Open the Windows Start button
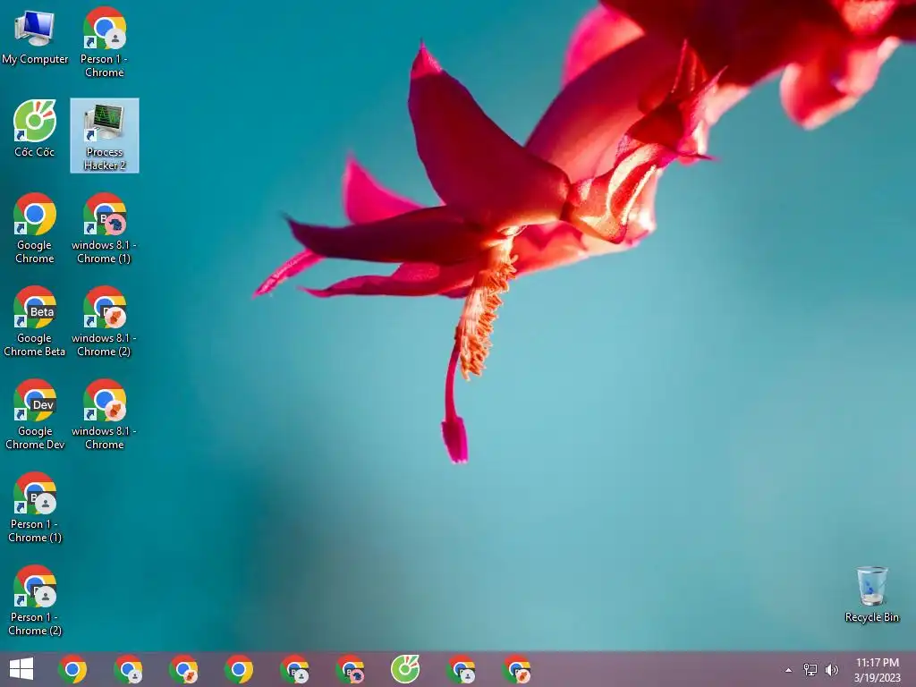 (x=21, y=669)
